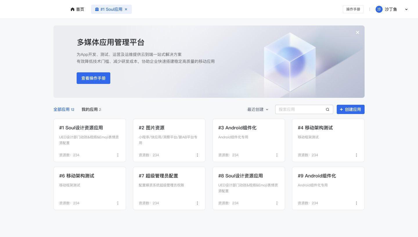The height and width of the screenshot is (237, 418).
Task: Click 配置媒资系统超级管理员权限 description
Action: [161, 185]
